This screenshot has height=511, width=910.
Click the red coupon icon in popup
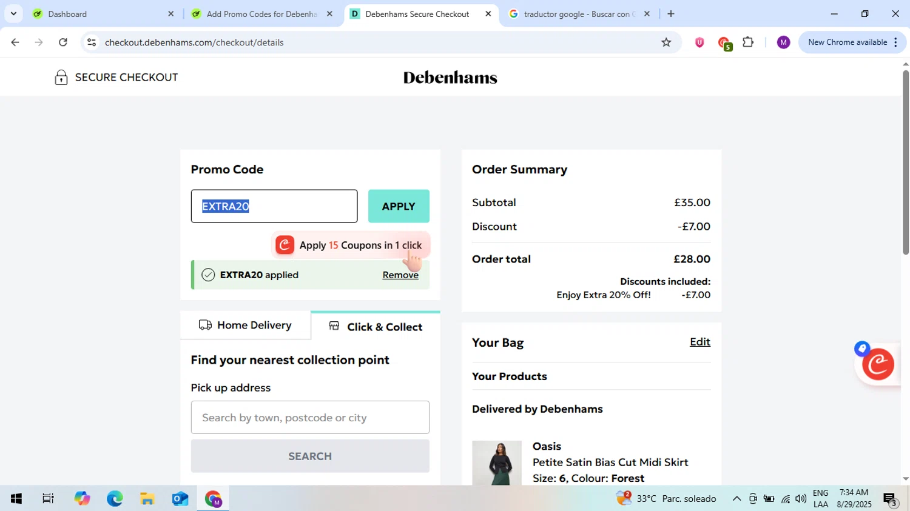285,245
